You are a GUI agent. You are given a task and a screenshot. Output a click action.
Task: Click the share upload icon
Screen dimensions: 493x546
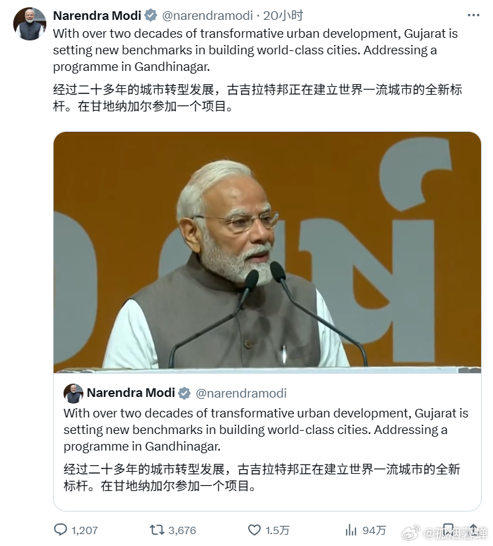pos(473,529)
